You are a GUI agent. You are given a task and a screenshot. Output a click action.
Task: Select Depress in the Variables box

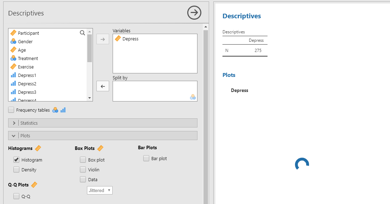tap(130, 39)
